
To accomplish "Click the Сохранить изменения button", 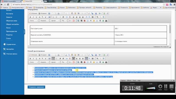I will (36, 87).
